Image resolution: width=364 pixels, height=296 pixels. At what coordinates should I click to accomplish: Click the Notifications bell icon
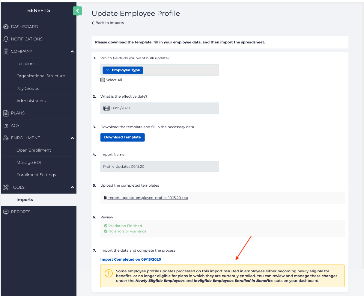[6, 39]
